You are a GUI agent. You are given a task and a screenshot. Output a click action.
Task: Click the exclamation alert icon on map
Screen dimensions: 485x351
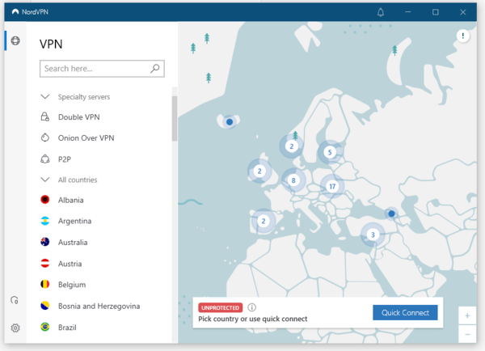click(x=462, y=36)
